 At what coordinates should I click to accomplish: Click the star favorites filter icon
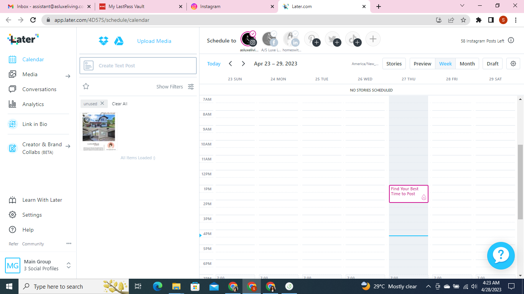pos(86,87)
